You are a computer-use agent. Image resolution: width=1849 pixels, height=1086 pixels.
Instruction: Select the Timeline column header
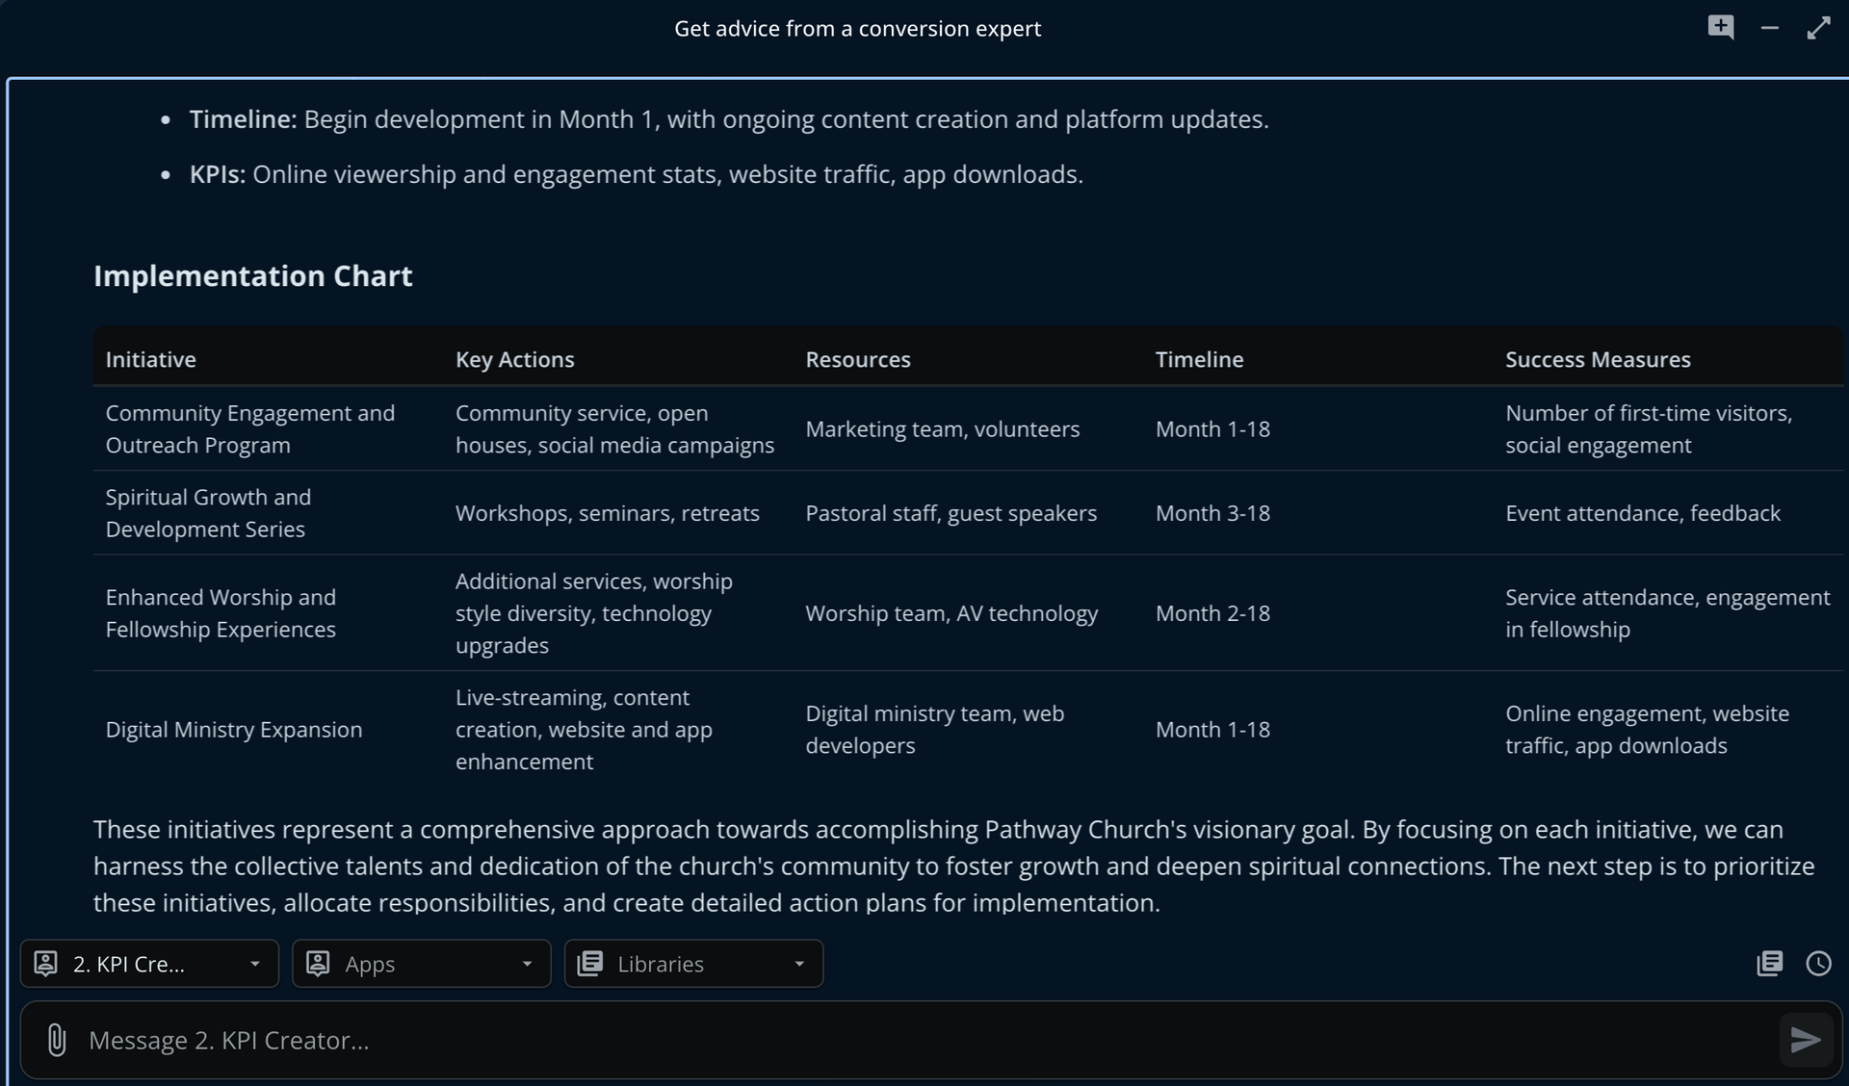coord(1199,359)
